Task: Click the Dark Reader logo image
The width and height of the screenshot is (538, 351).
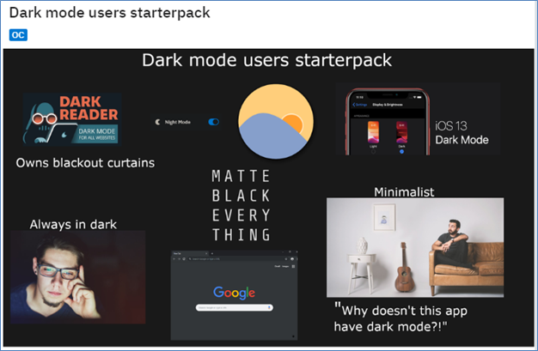Action: coord(72,119)
